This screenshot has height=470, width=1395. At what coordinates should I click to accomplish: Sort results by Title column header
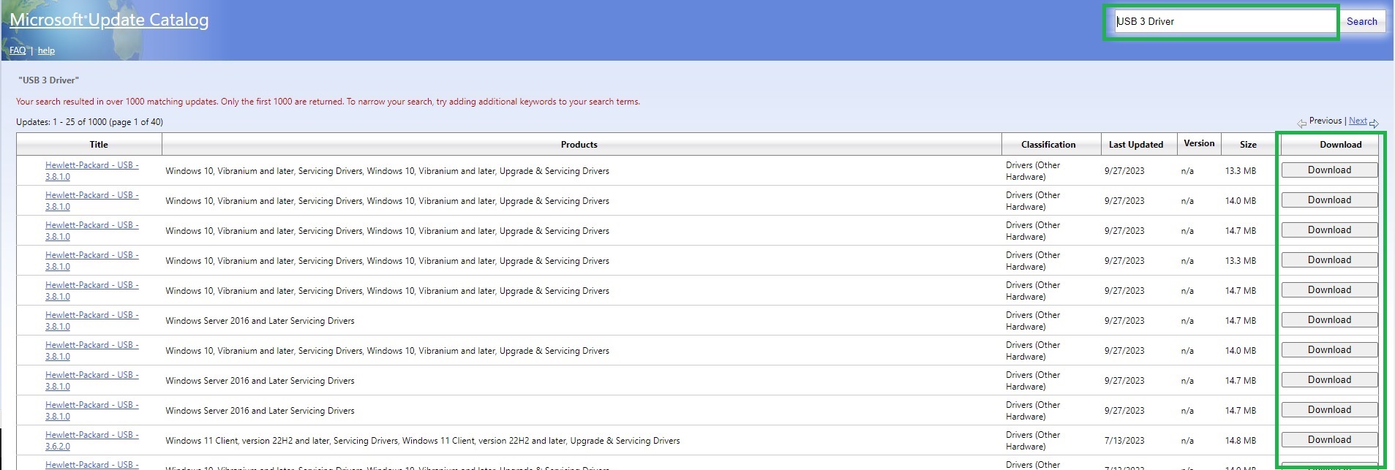point(99,145)
